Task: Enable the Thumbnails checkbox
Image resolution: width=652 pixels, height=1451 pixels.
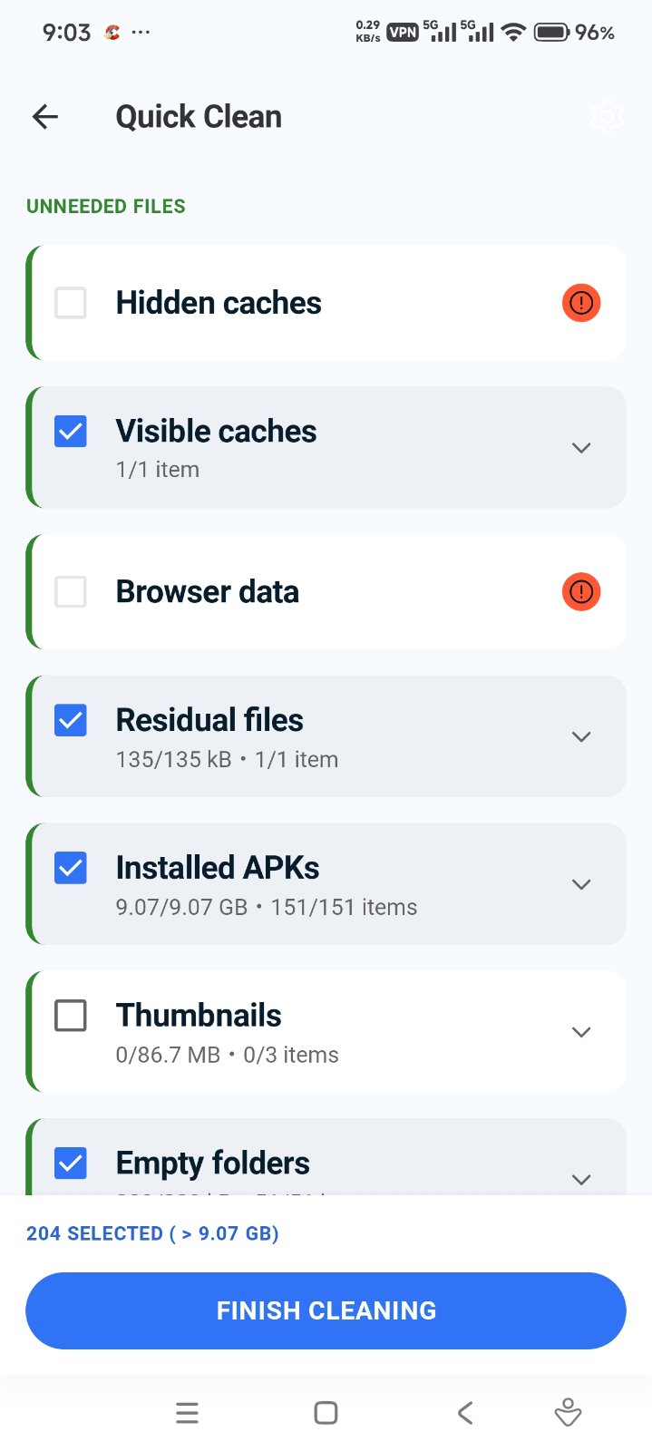Action: 71,1016
